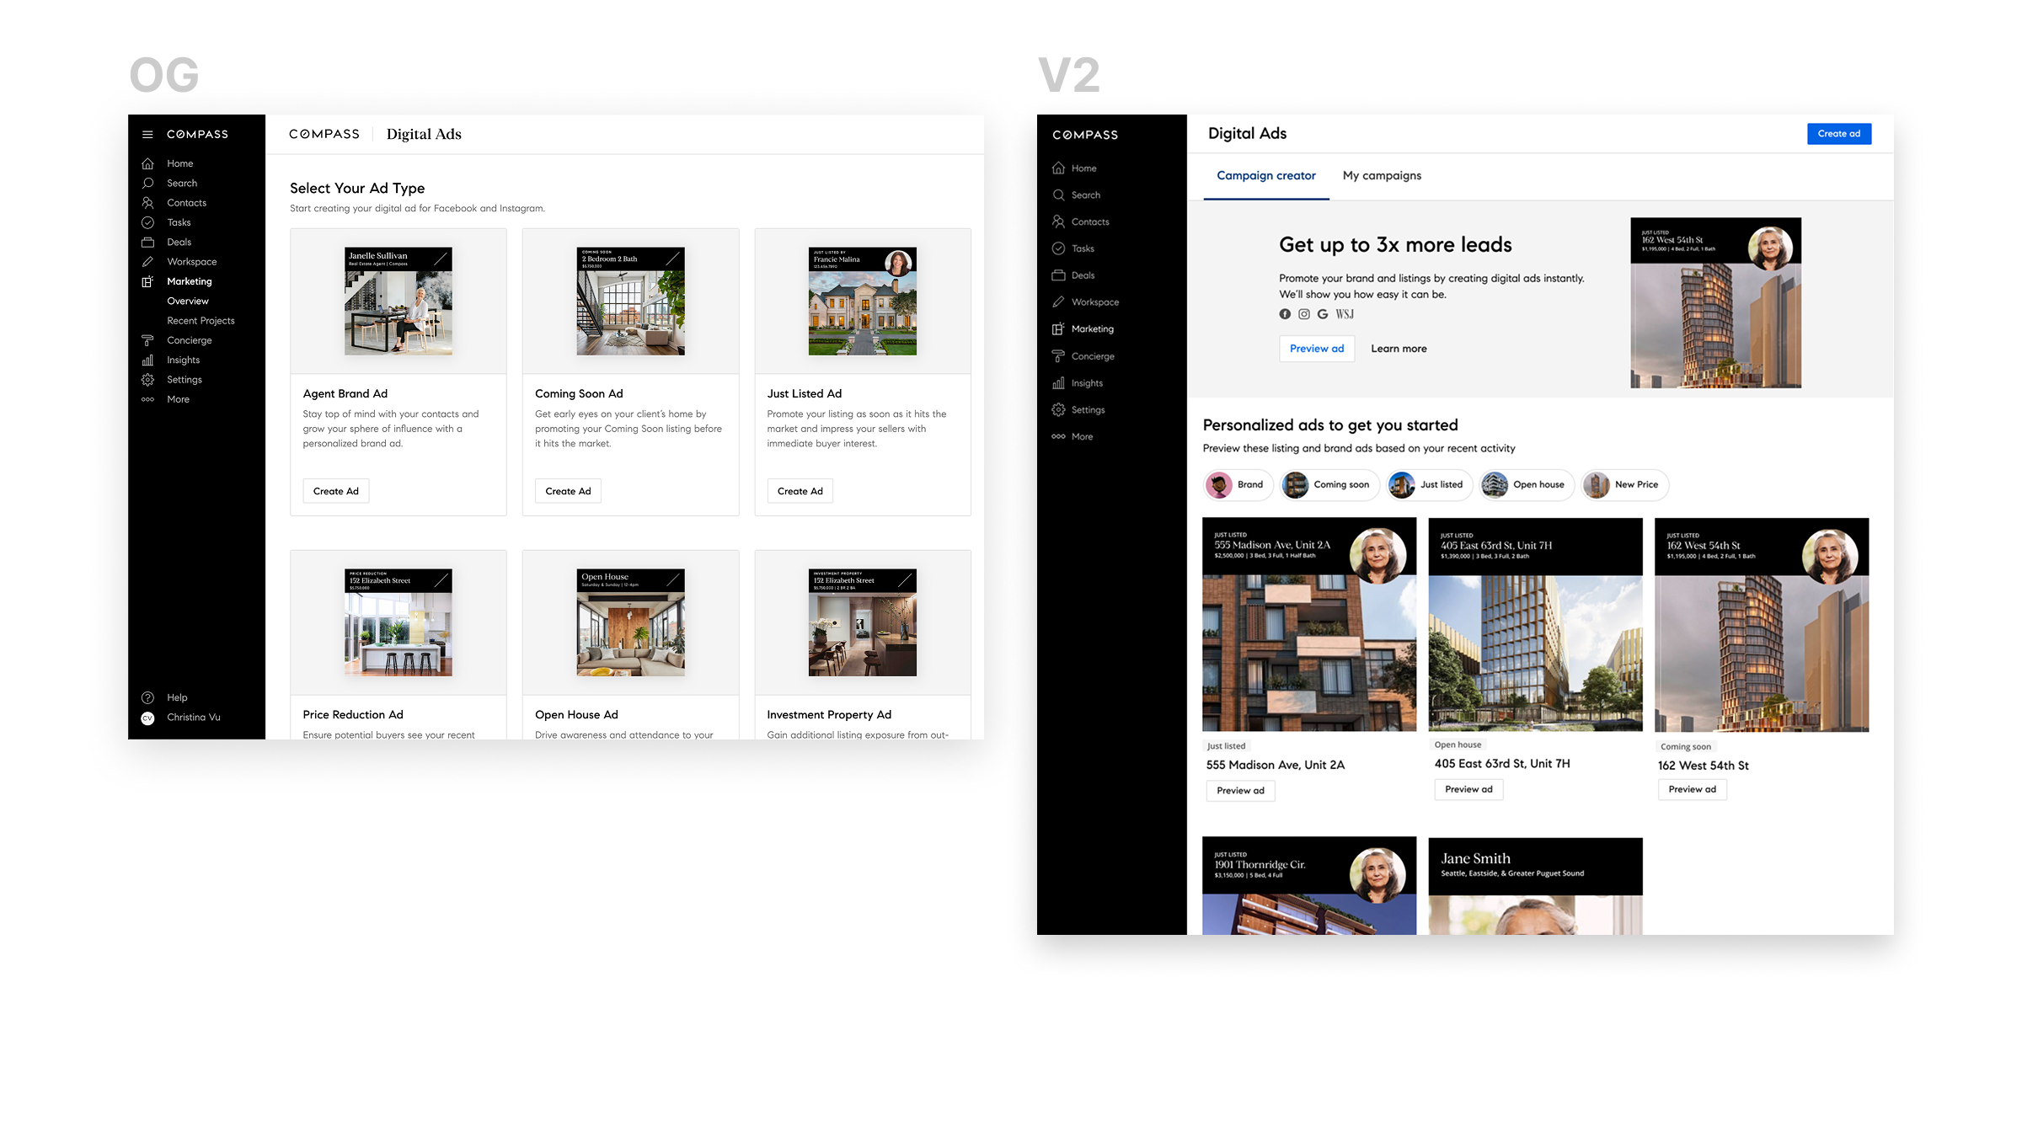Click Create Ad under Coming Soon Ad

pos(568,491)
